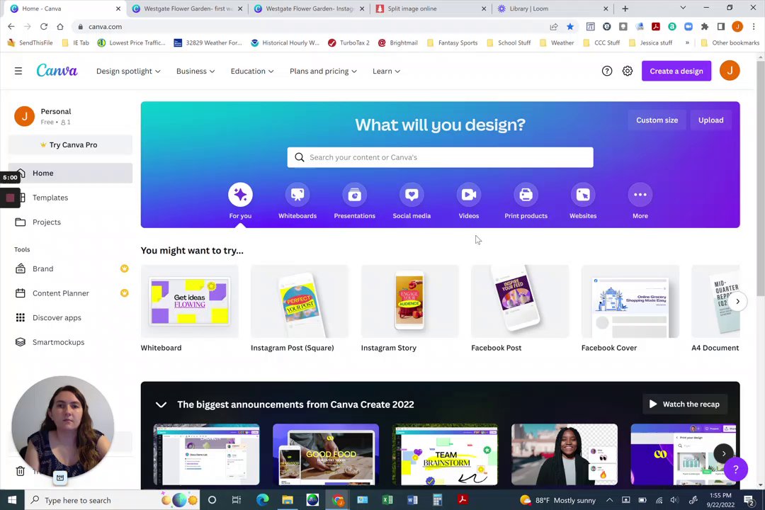The width and height of the screenshot is (765, 510).
Task: Switch to Westgate Flower Garden- first browser tab
Action: pyautogui.click(x=187, y=8)
